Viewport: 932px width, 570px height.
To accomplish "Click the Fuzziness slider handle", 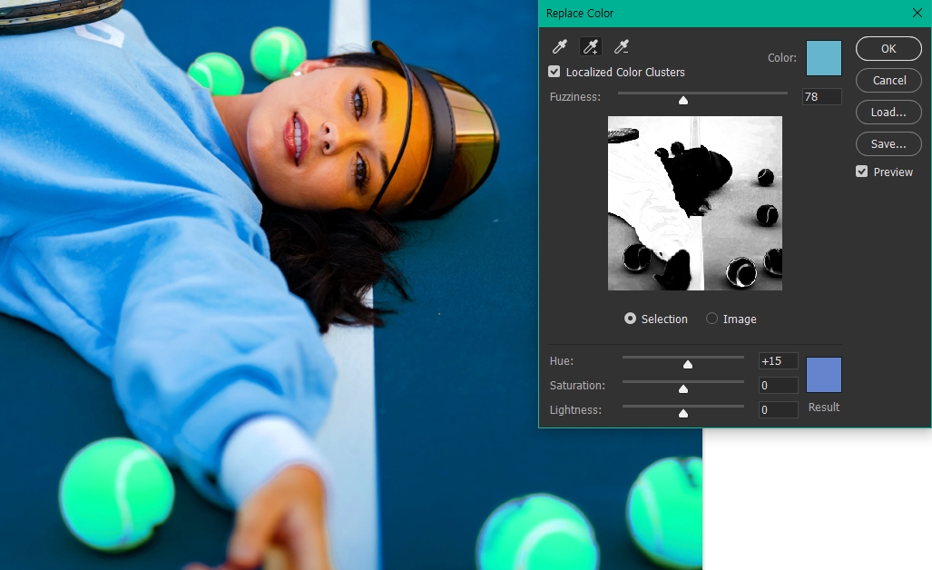I will click(683, 101).
